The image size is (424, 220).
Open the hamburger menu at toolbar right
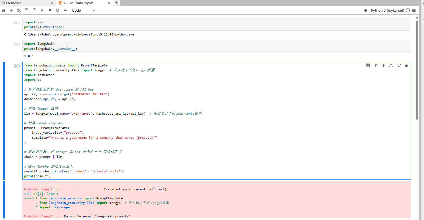[414, 10]
